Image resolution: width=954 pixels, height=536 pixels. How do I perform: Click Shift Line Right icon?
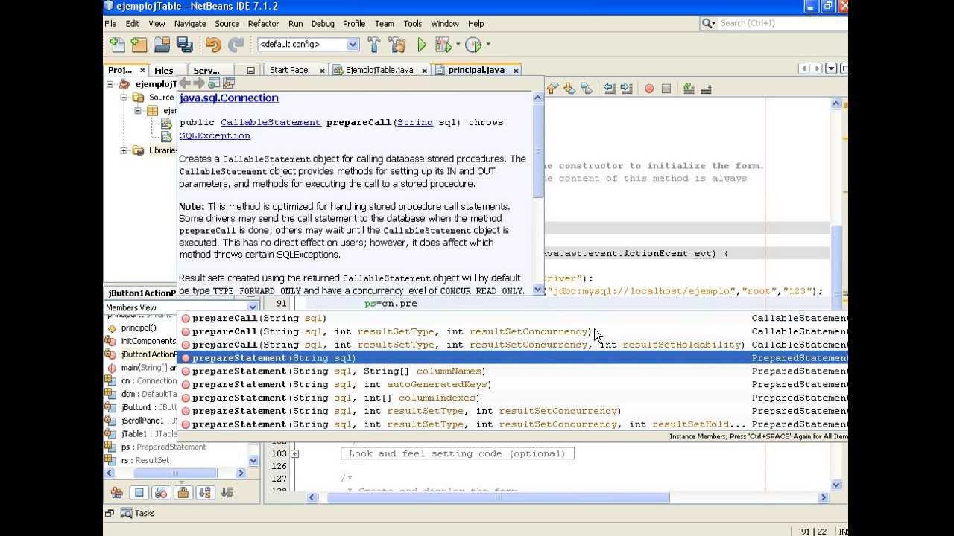coord(626,89)
